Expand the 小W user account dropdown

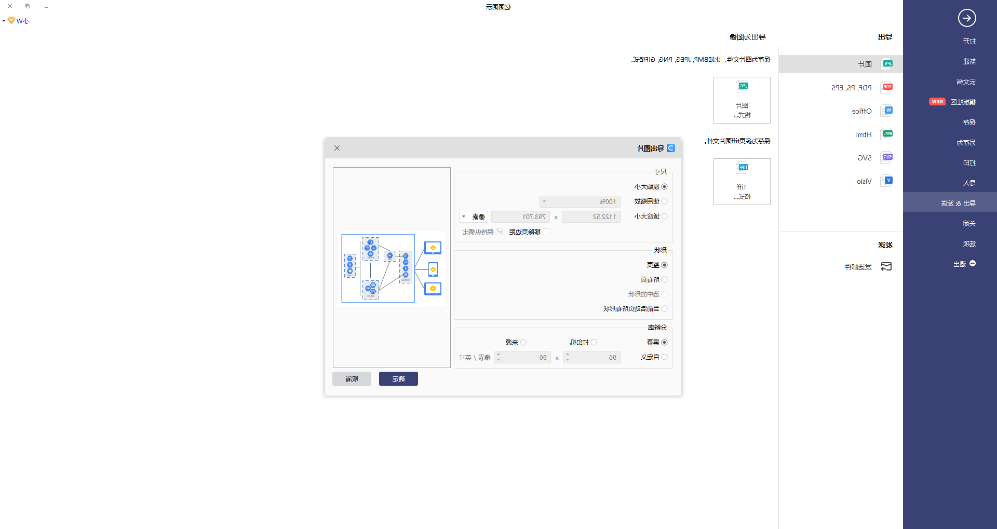click(x=4, y=21)
